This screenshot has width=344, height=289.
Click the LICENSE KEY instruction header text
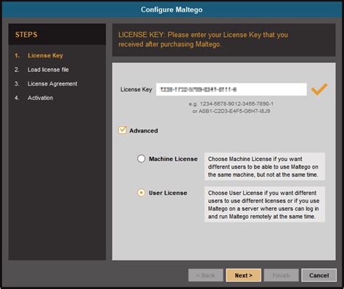click(203, 40)
